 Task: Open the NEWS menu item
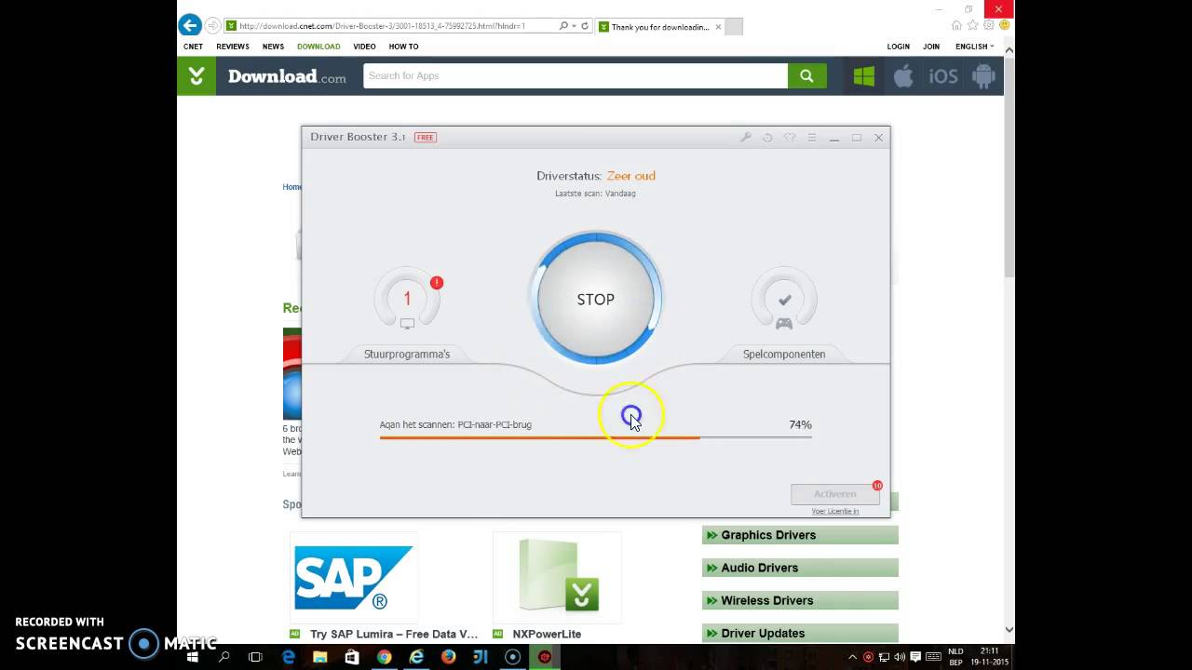click(273, 47)
